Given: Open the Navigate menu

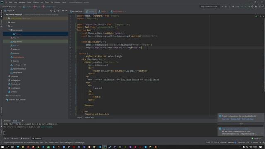Looking at the screenshot, I should click(x=22, y=2).
